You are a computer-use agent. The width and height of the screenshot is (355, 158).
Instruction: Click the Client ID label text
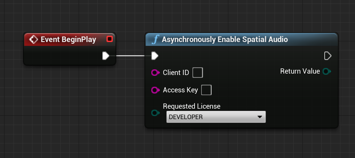pos(176,73)
